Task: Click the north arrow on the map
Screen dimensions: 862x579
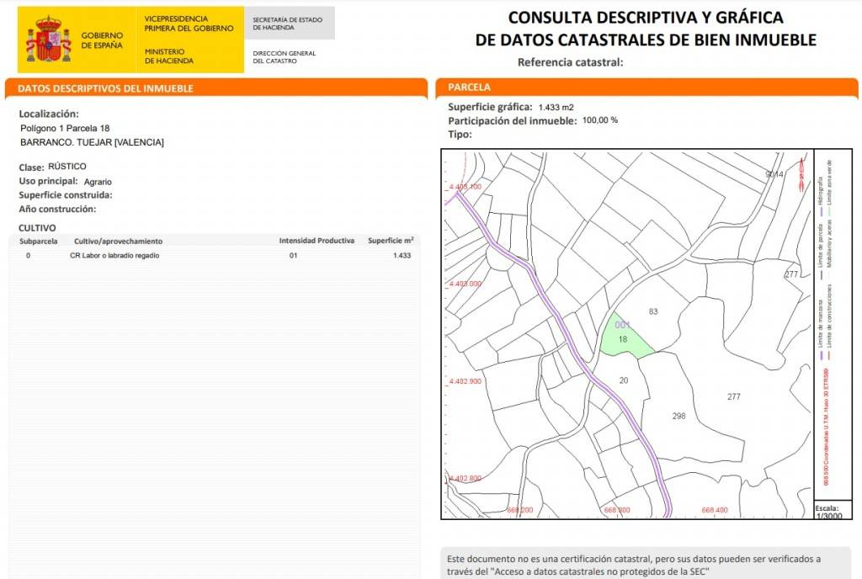Action: (x=801, y=173)
